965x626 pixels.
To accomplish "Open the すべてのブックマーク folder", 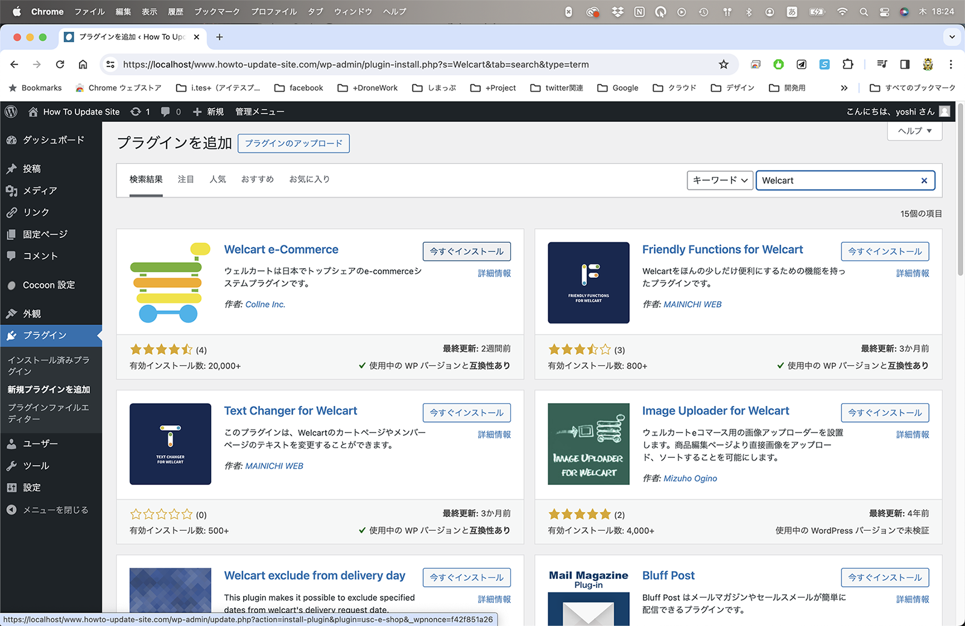I will pyautogui.click(x=913, y=88).
